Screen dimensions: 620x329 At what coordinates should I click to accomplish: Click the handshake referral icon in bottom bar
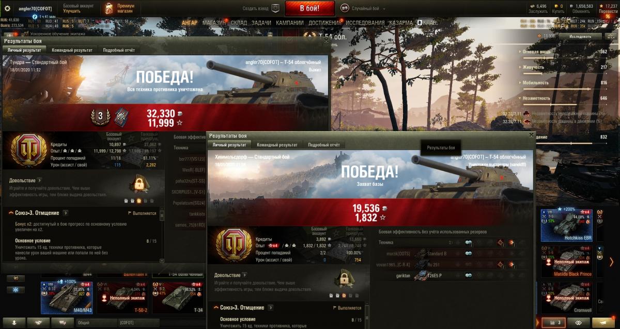click(39, 322)
